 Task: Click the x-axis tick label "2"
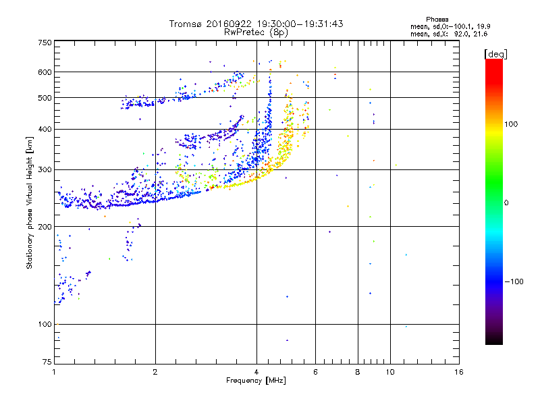[x=155, y=372]
